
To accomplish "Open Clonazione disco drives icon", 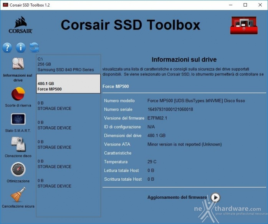I will [18, 144].
